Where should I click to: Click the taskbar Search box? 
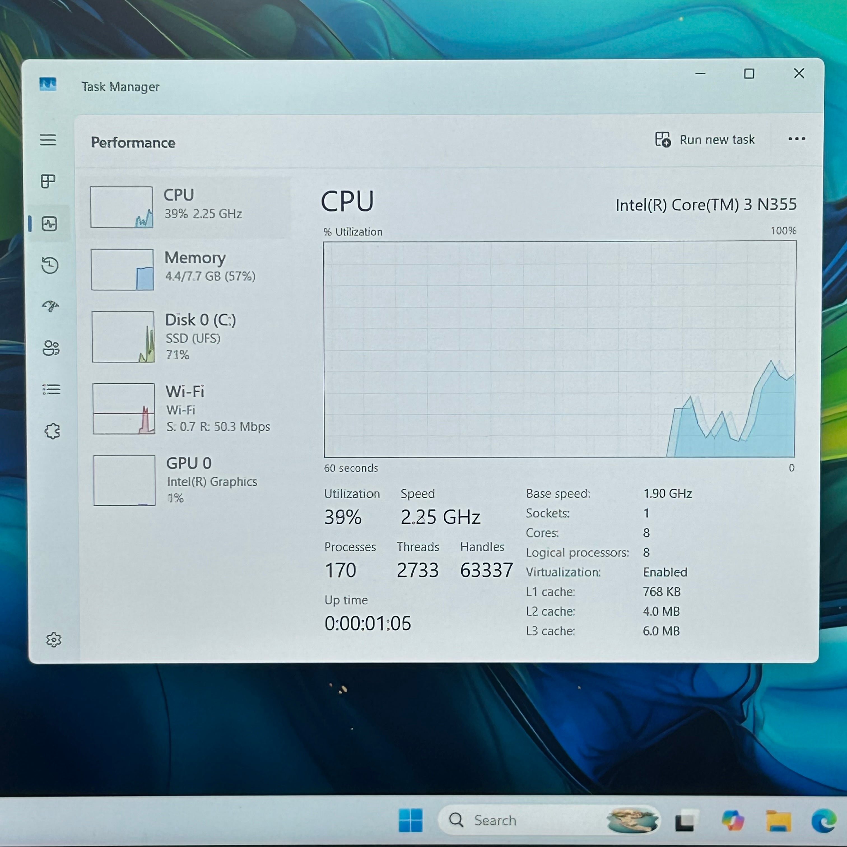(x=549, y=820)
